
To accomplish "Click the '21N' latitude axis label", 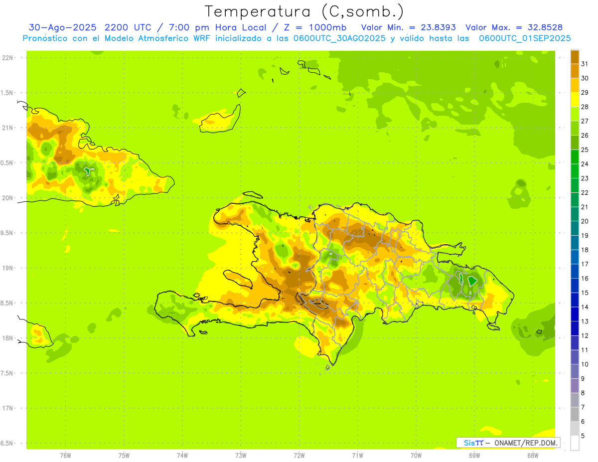I will tap(8, 128).
